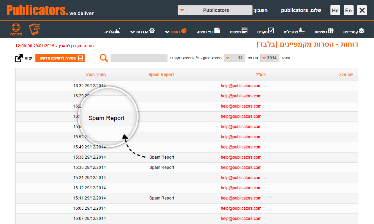The height and width of the screenshot is (224, 374).
Task: Go to Lists (רשימות)
Action: click(324, 31)
